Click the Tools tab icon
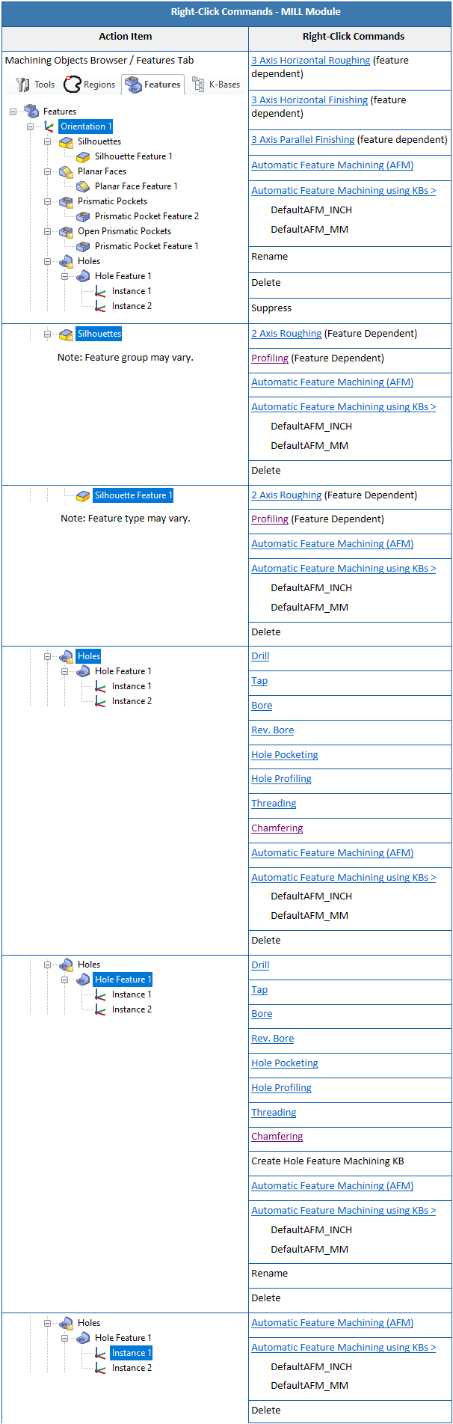The height and width of the screenshot is (1424, 453). pyautogui.click(x=23, y=85)
